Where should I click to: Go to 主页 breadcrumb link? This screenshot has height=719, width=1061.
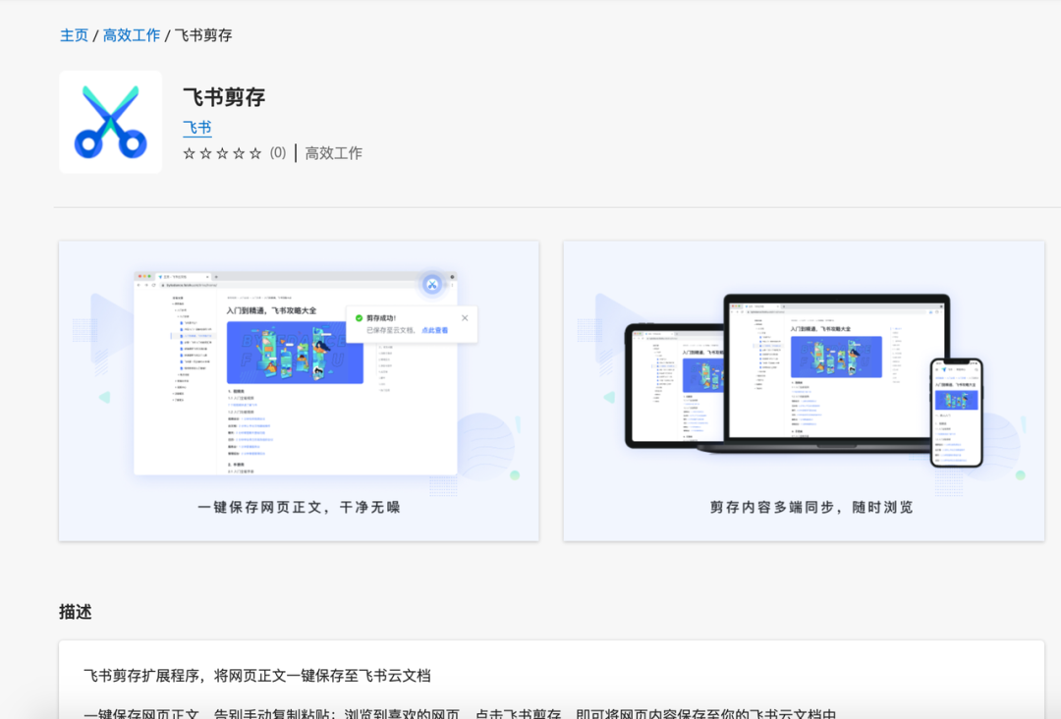(x=74, y=35)
